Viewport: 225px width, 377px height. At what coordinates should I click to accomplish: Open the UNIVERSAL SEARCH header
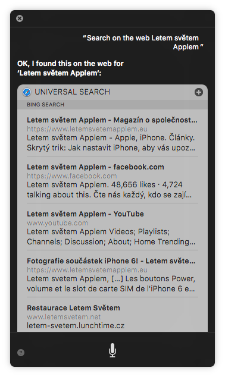click(112, 92)
